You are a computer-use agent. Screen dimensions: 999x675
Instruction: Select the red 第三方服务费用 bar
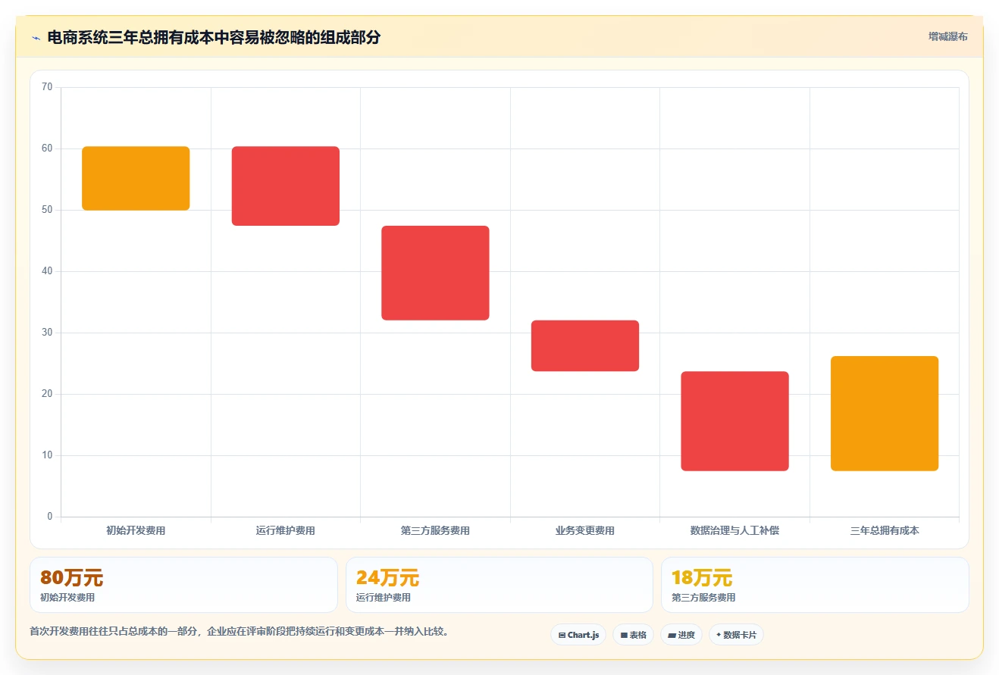[x=435, y=273]
